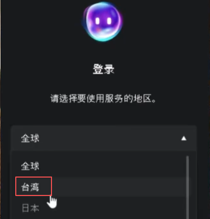Click the partially visible 日本 row
Viewport: 210px width, 219px height.
[x=98, y=208]
